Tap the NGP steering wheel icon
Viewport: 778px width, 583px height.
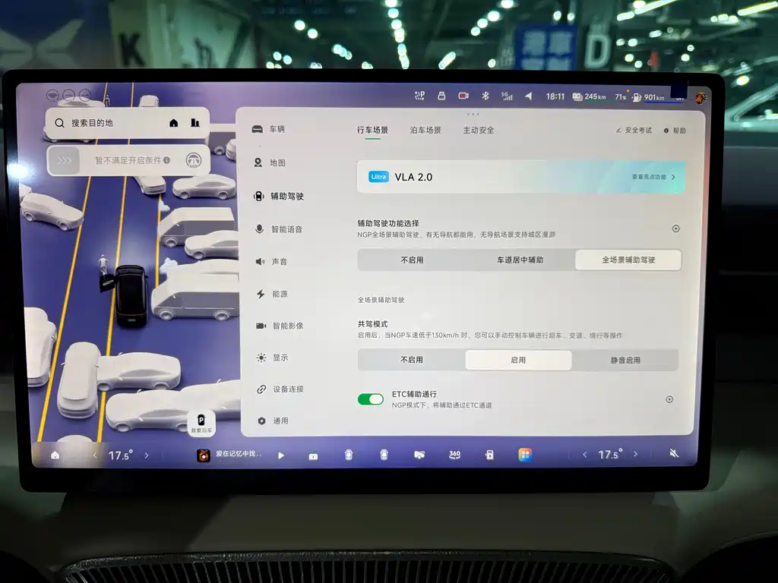click(194, 161)
